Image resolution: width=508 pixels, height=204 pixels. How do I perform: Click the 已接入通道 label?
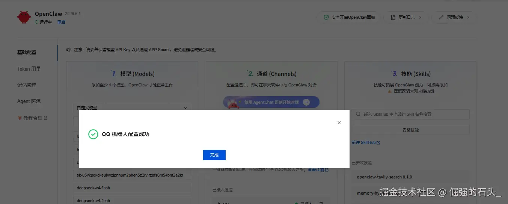point(222,190)
